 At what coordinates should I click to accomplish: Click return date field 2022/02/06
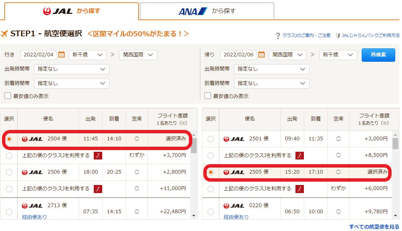click(x=238, y=55)
